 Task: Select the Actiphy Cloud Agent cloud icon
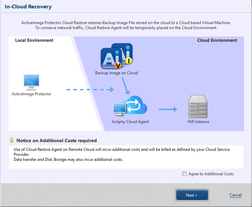[x=130, y=107]
